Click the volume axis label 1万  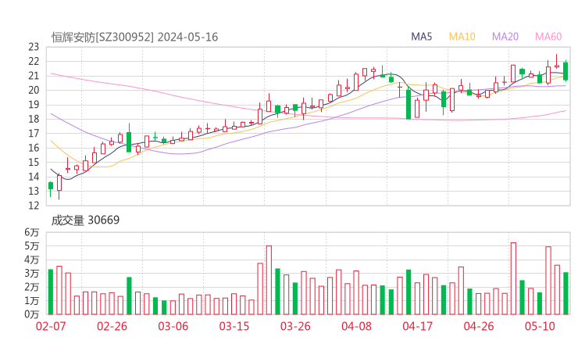pos(32,300)
